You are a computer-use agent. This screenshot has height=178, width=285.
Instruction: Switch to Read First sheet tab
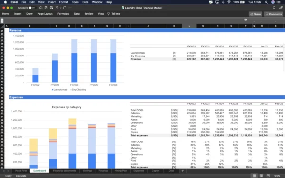(21, 171)
